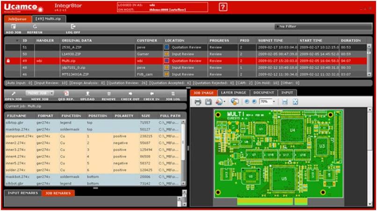Click the Refresh icon
Image resolution: width=377 pixels, height=211 pixels.
click(35, 27)
